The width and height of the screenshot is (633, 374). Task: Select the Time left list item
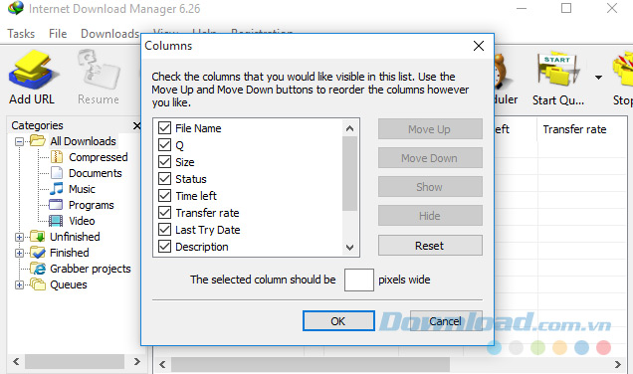point(196,196)
